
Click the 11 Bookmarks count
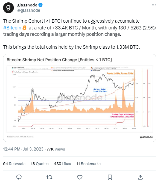[x=89, y=164]
